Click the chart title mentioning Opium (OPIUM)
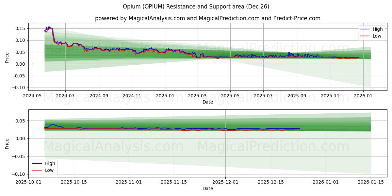The width and height of the screenshot is (392, 196). [195, 7]
